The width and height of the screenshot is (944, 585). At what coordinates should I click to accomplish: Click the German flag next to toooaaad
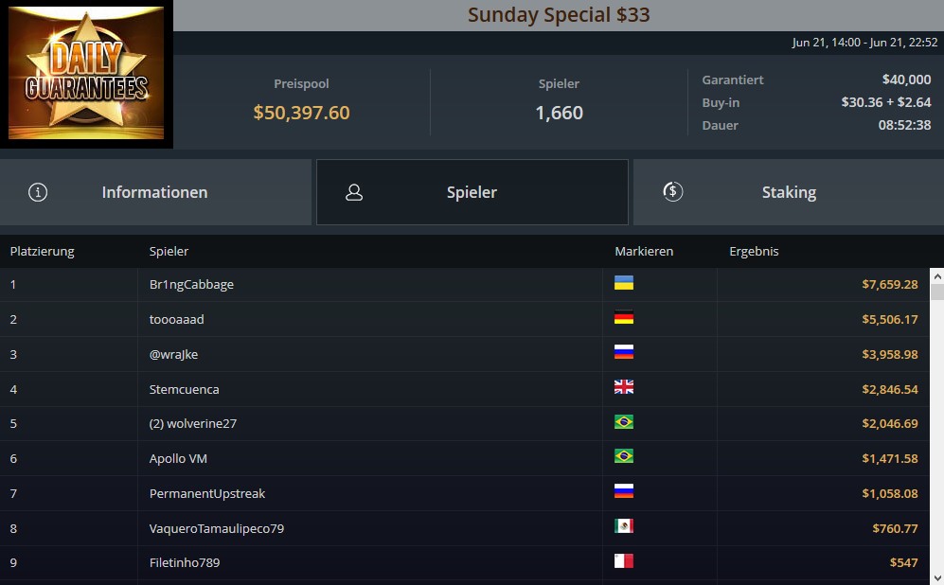click(624, 317)
